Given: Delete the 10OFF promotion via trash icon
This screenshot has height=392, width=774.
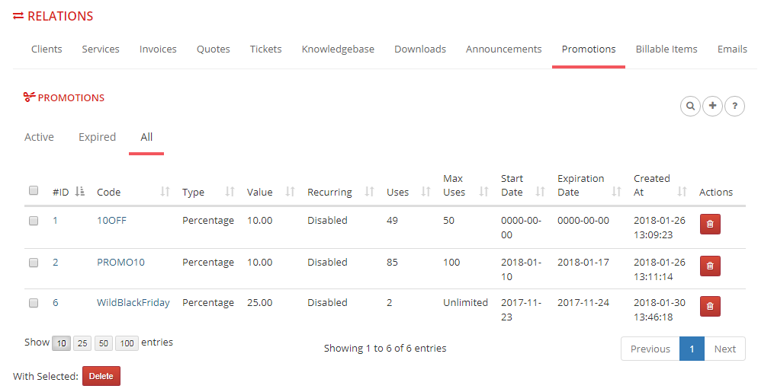Looking at the screenshot, I should (x=710, y=225).
